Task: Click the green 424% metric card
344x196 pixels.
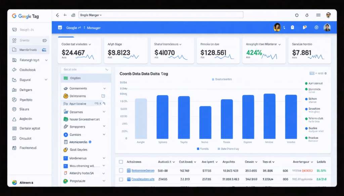Action: point(264,51)
